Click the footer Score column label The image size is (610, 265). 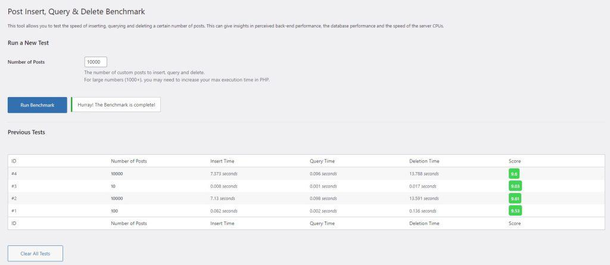click(x=514, y=223)
